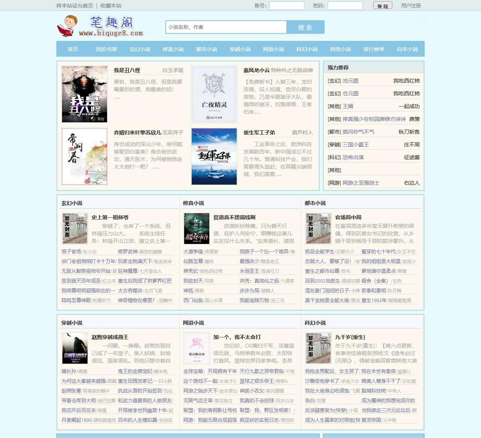The height and width of the screenshot is (438, 481).
Task: Open the 重生军工子弟 book cover
Action: pos(214,157)
